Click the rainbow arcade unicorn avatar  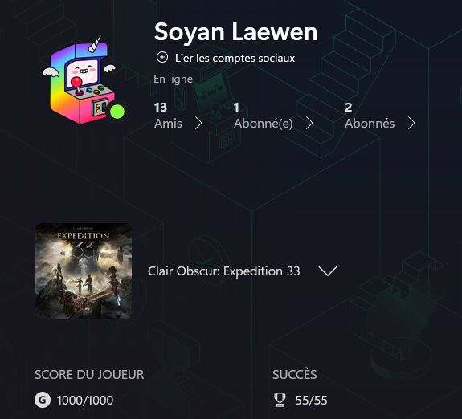81,80
